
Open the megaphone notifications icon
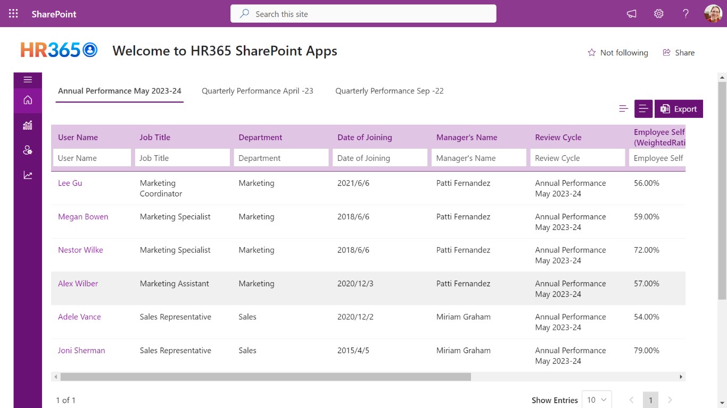(x=632, y=14)
